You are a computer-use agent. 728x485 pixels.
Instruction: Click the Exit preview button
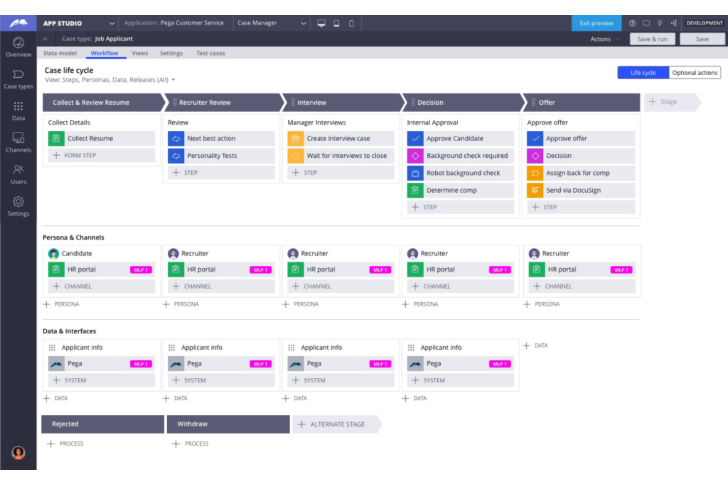point(596,23)
